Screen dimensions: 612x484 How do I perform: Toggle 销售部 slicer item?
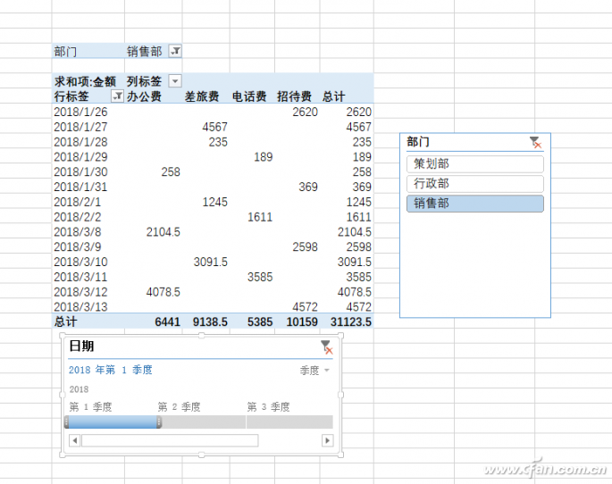tap(475, 204)
